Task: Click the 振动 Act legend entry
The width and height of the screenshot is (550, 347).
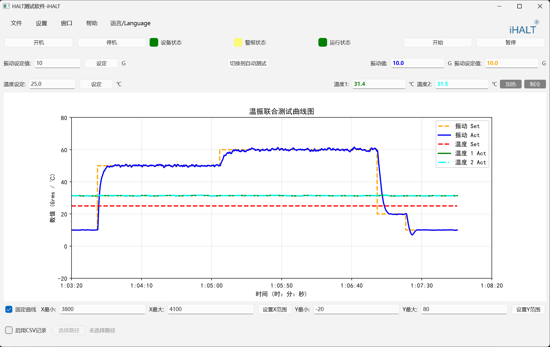Action: [x=459, y=135]
